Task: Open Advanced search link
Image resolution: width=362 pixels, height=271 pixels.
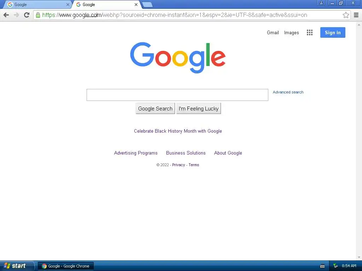Action: click(x=288, y=92)
